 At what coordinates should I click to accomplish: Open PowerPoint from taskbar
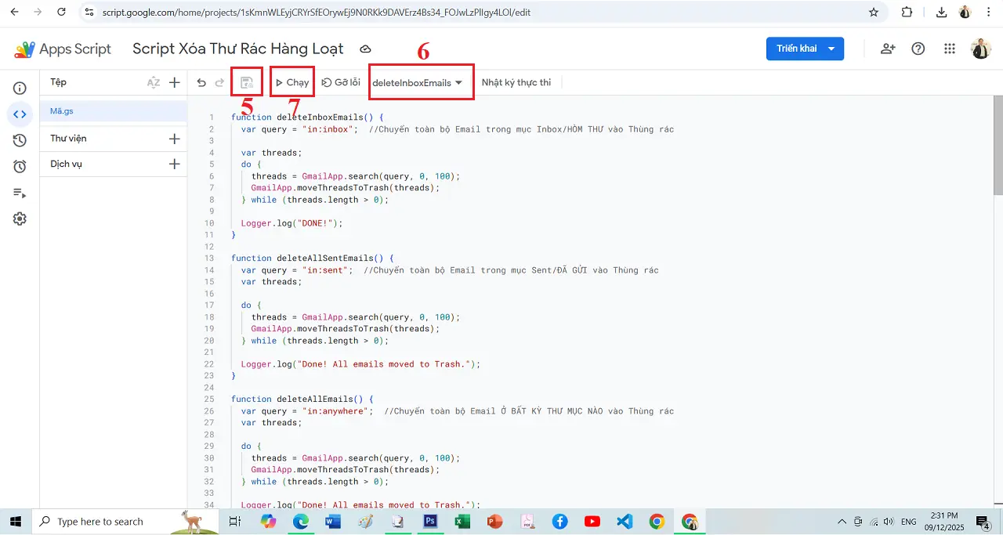click(x=494, y=521)
